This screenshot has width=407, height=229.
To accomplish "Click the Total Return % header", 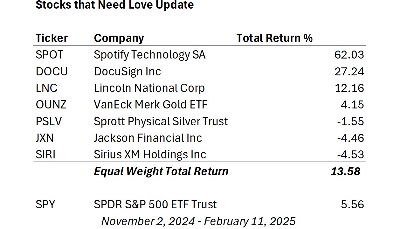I will pos(274,38).
